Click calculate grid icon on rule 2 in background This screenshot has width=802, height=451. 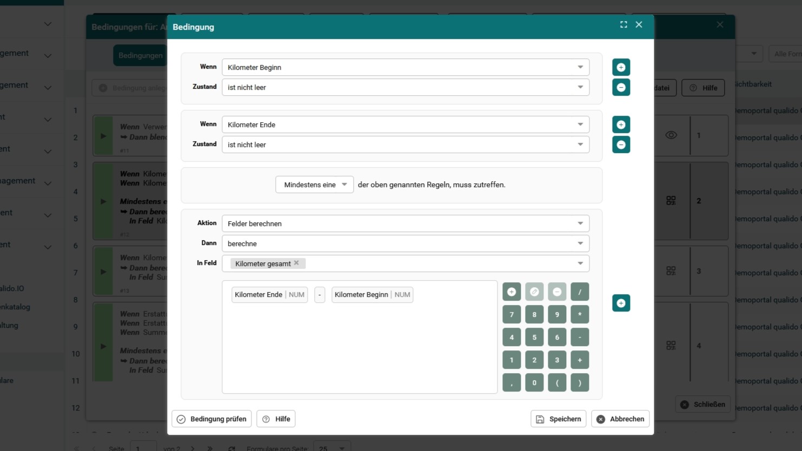(x=671, y=201)
